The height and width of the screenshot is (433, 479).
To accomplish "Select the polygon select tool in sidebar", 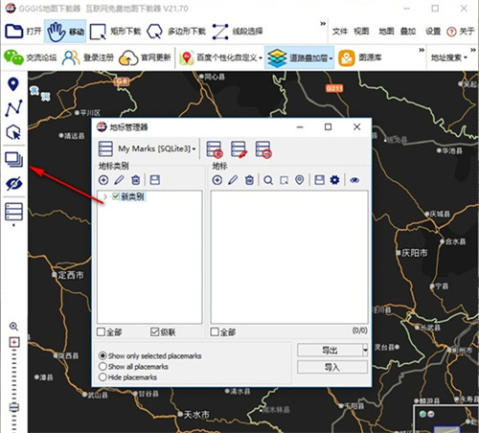I will 13,132.
